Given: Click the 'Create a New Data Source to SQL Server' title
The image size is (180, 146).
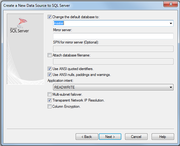Looking at the screenshot, I should tap(37, 6).
